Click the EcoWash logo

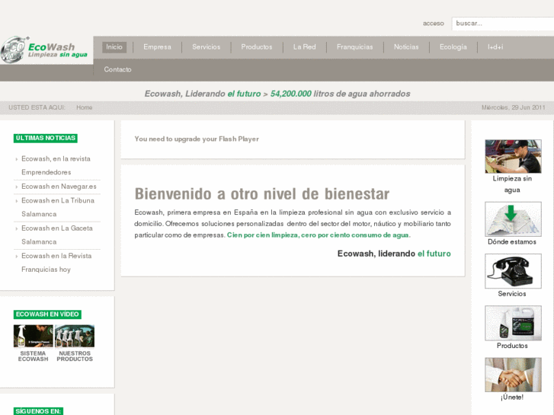coord(43,49)
